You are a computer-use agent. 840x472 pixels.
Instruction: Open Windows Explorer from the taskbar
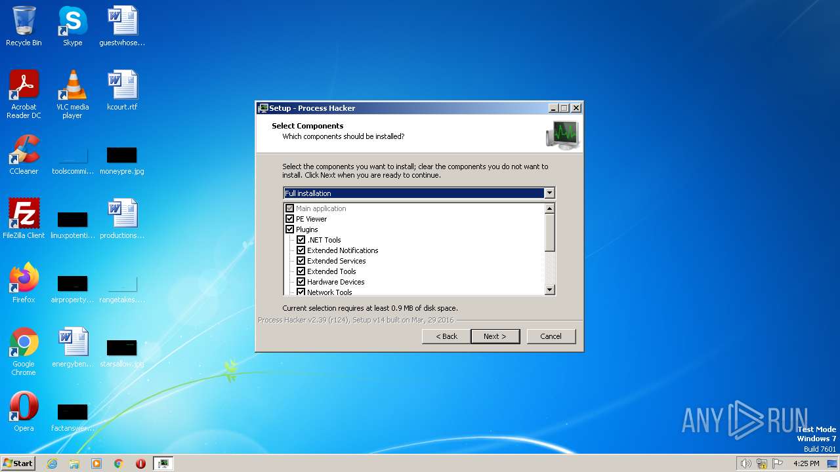74,463
